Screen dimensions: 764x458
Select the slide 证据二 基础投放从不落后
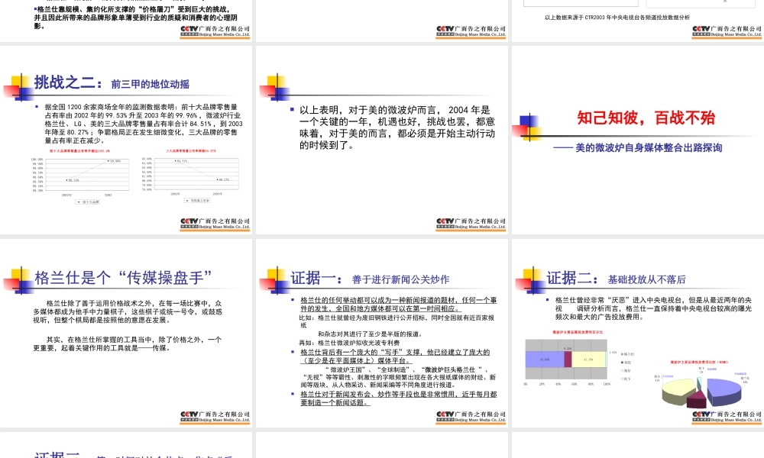coord(638,333)
